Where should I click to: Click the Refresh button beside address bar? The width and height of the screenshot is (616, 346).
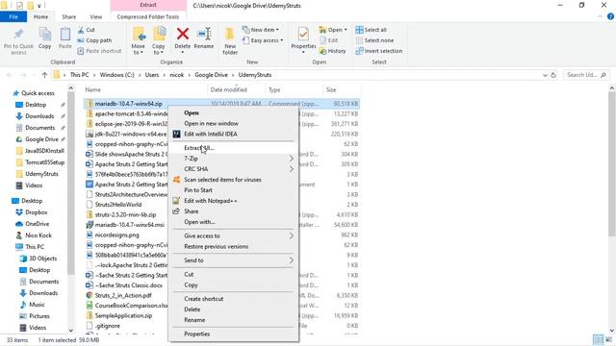point(553,75)
